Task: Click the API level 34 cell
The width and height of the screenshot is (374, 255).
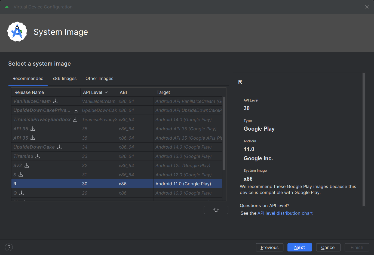Action: [99, 147]
